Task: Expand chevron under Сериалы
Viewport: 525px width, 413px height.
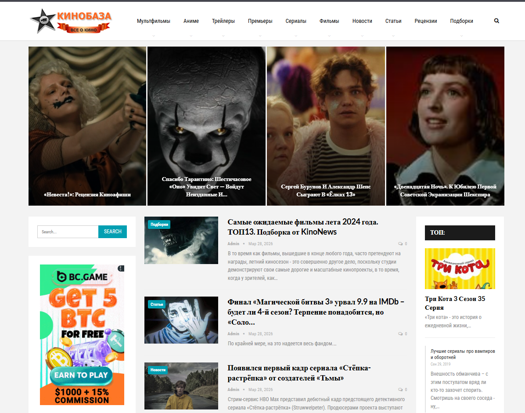Action: [x=296, y=36]
